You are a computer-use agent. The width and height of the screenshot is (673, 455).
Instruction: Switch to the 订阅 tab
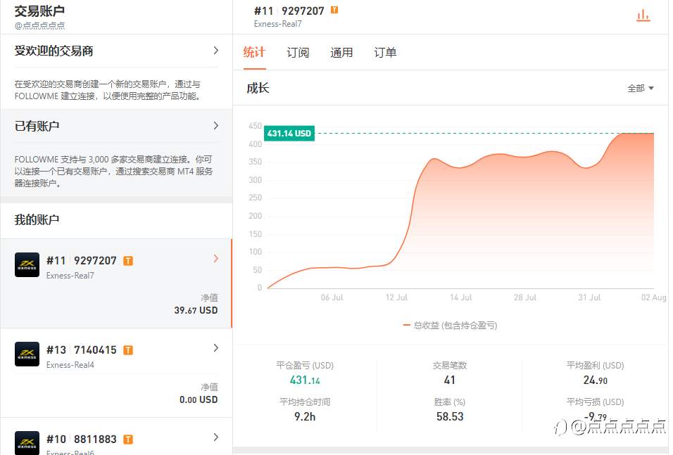pyautogui.click(x=298, y=52)
